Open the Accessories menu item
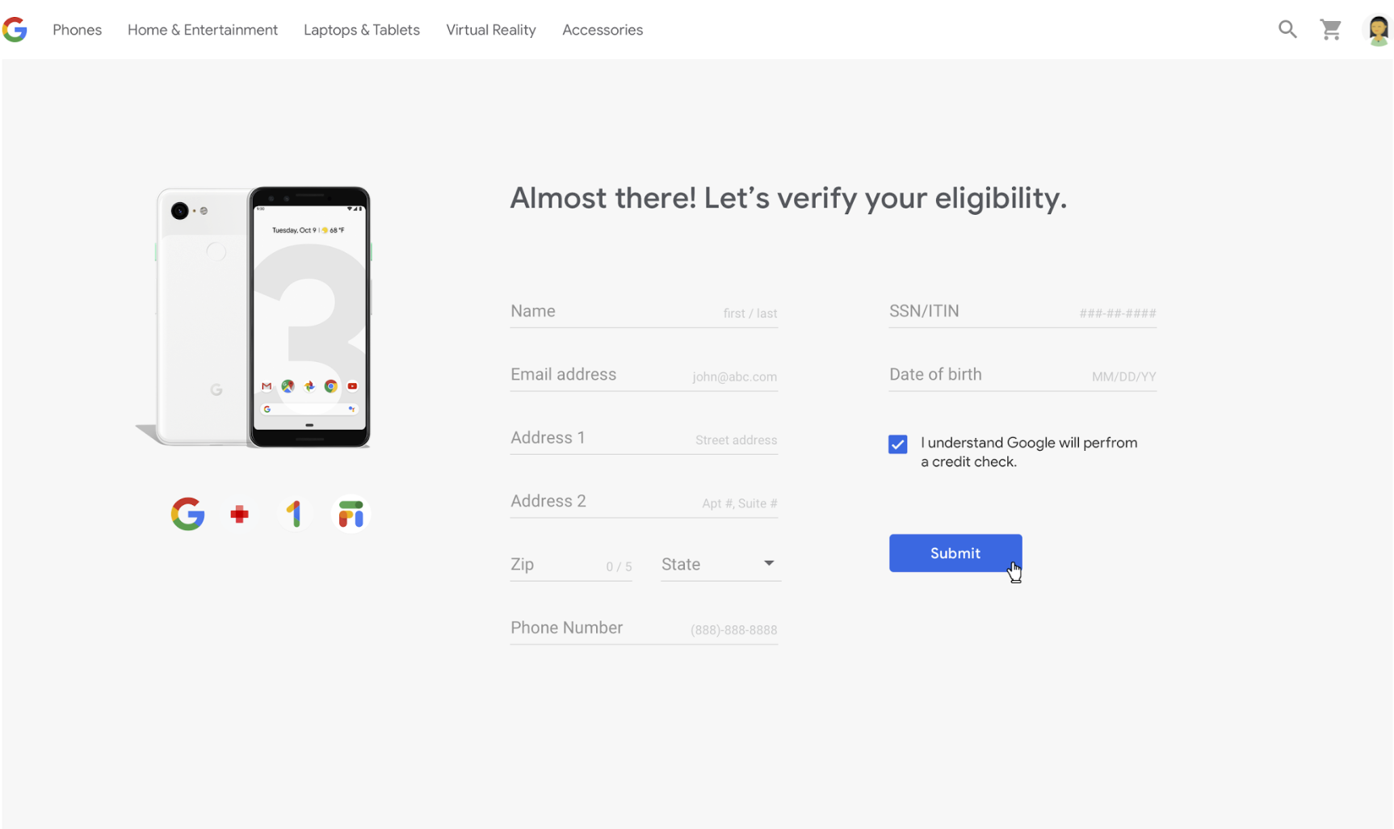 click(603, 30)
